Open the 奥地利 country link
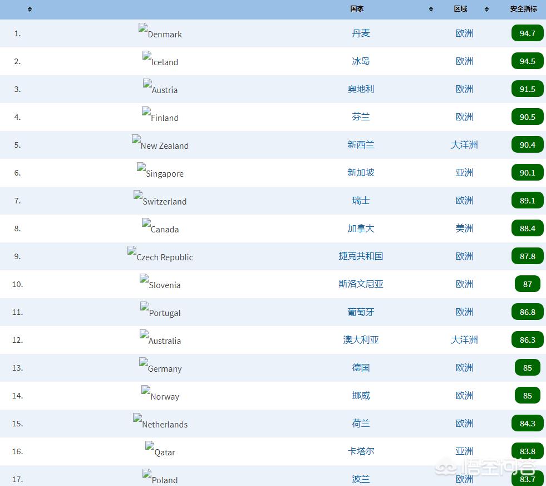 tap(361, 89)
